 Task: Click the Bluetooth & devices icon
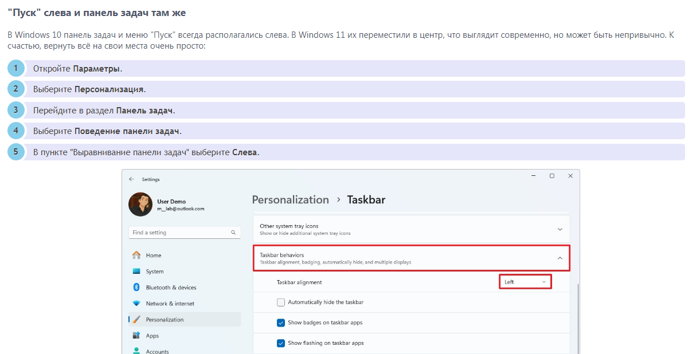[136, 288]
